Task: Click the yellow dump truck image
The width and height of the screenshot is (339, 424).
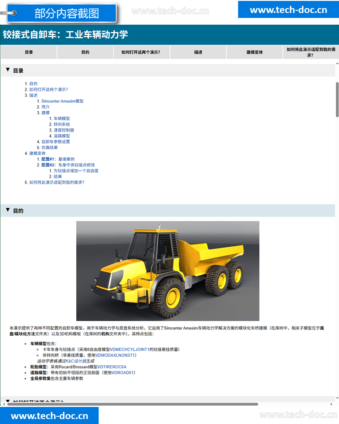Action: pos(168,271)
